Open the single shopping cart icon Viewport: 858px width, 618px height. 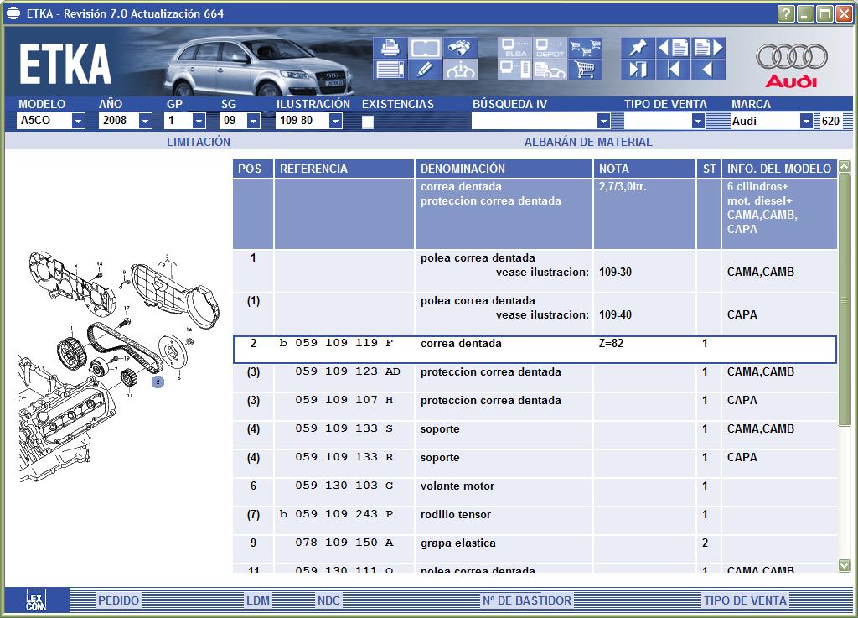(585, 70)
